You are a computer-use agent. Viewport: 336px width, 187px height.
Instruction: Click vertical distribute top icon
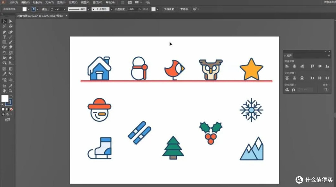[287, 78]
